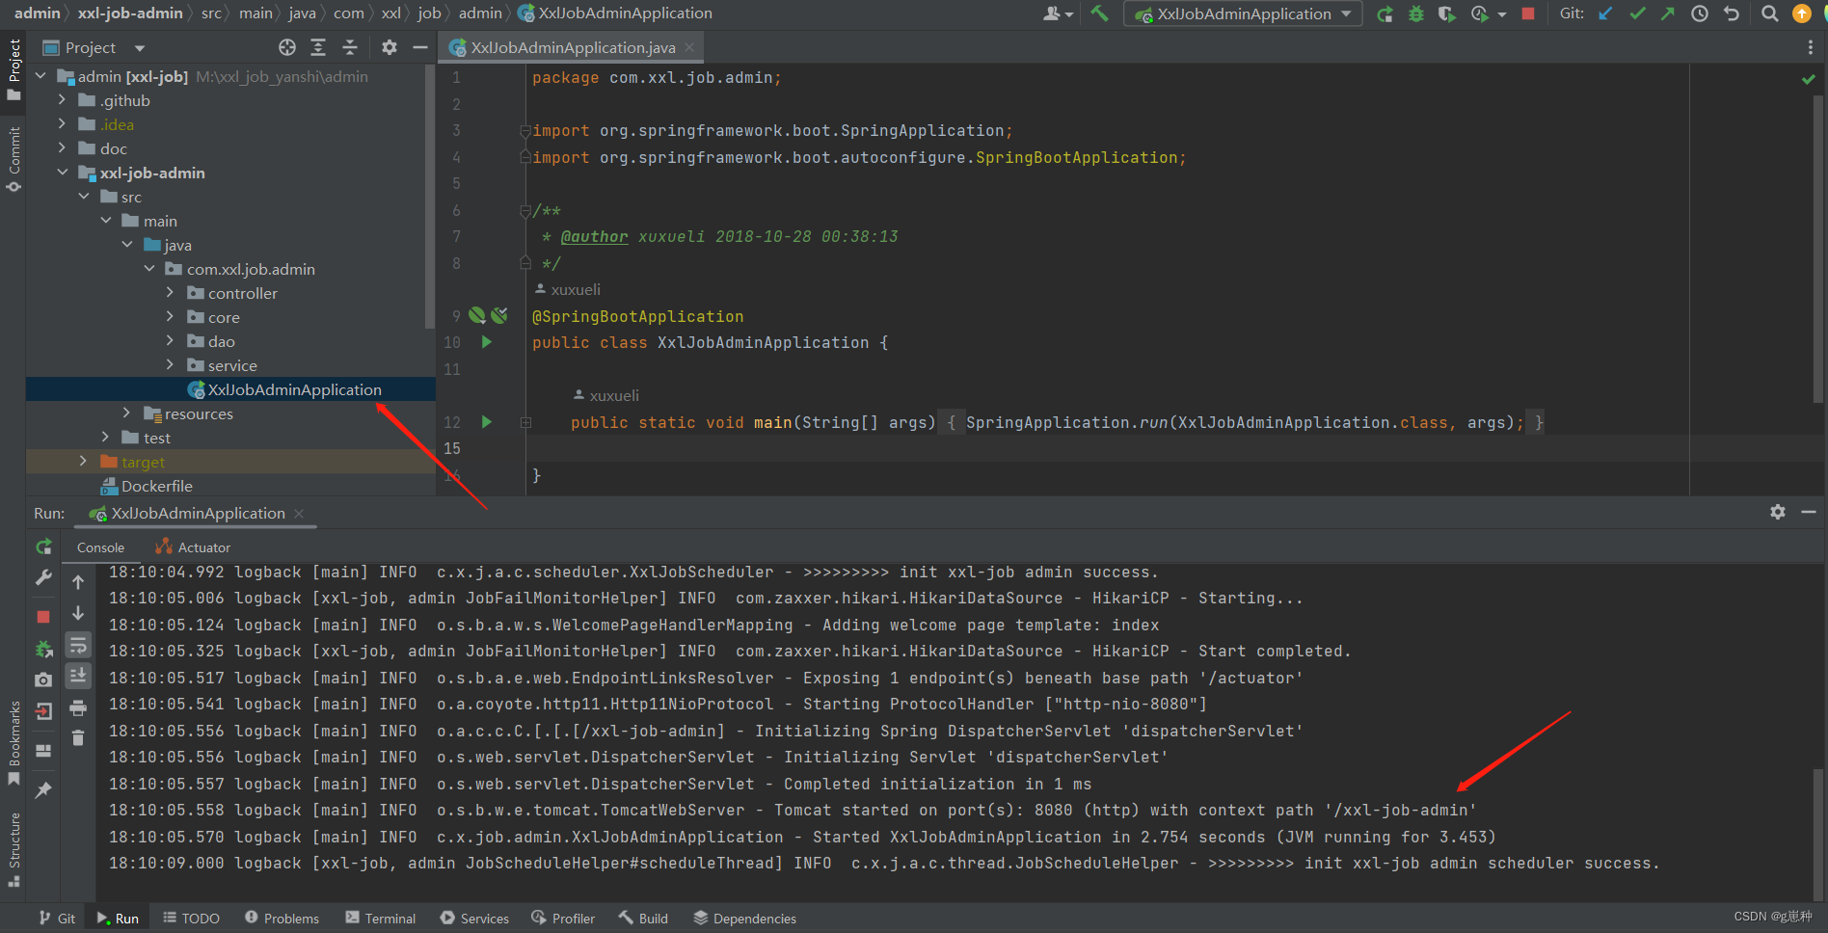This screenshot has width=1828, height=933.
Task: Expand the doc folder
Action: 62,147
